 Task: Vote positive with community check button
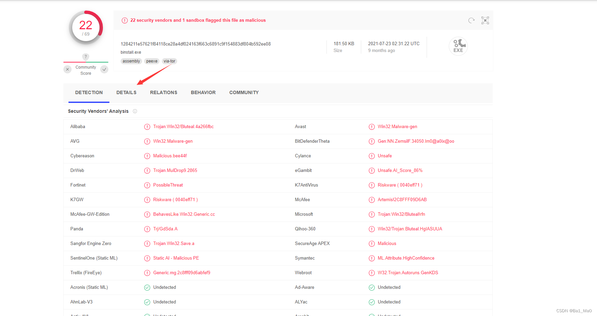[104, 69]
